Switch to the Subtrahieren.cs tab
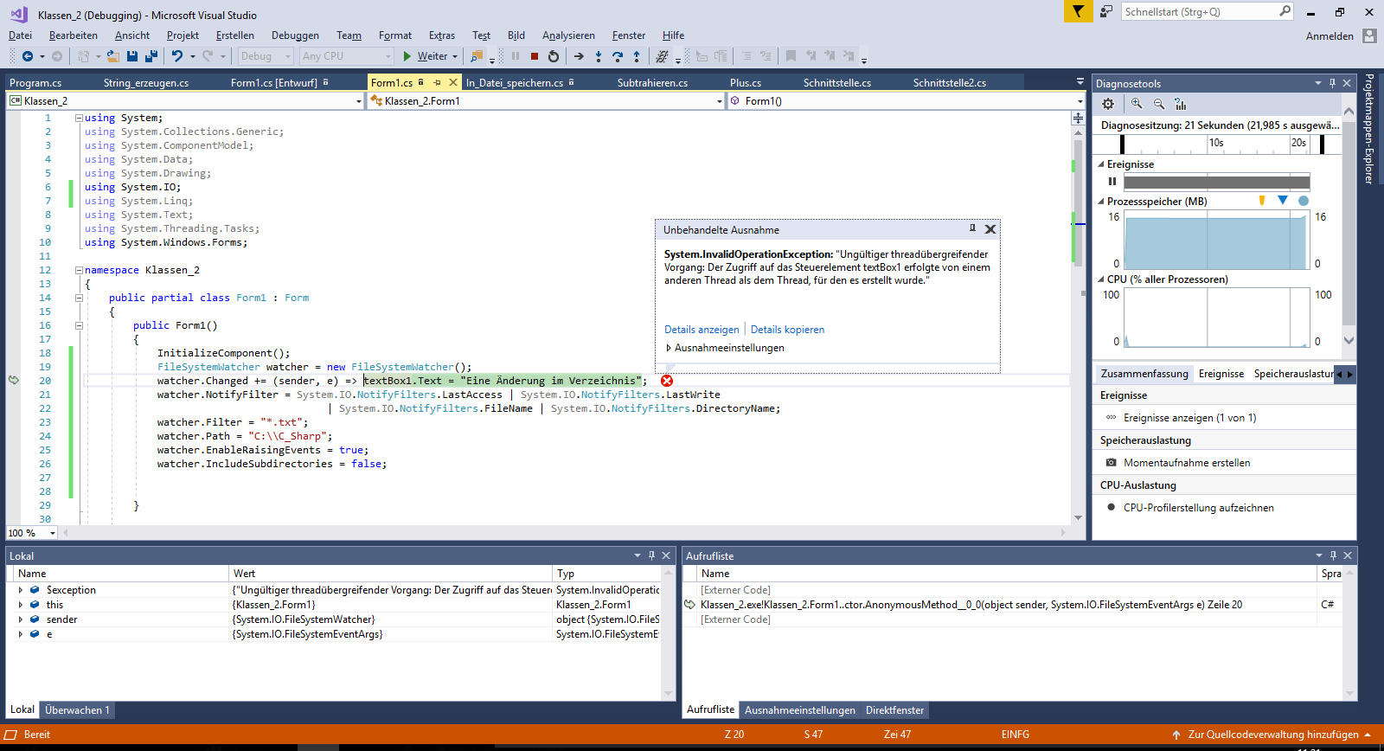 (652, 83)
